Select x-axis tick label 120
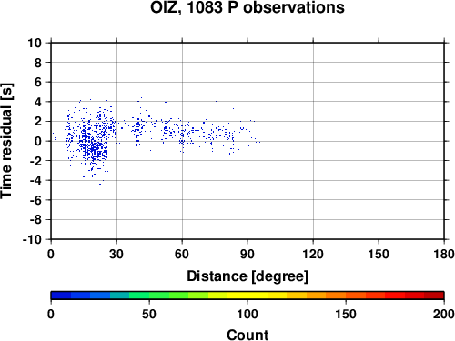This screenshot has height=341, width=455. (x=313, y=254)
